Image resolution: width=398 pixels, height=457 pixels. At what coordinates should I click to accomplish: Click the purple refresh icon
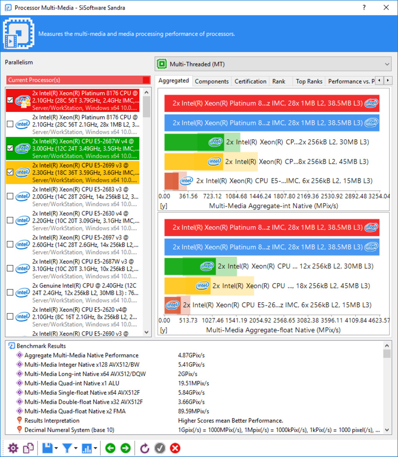[x=145, y=448]
